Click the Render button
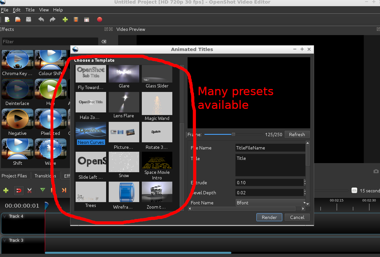This screenshot has height=257, width=380. click(269, 217)
